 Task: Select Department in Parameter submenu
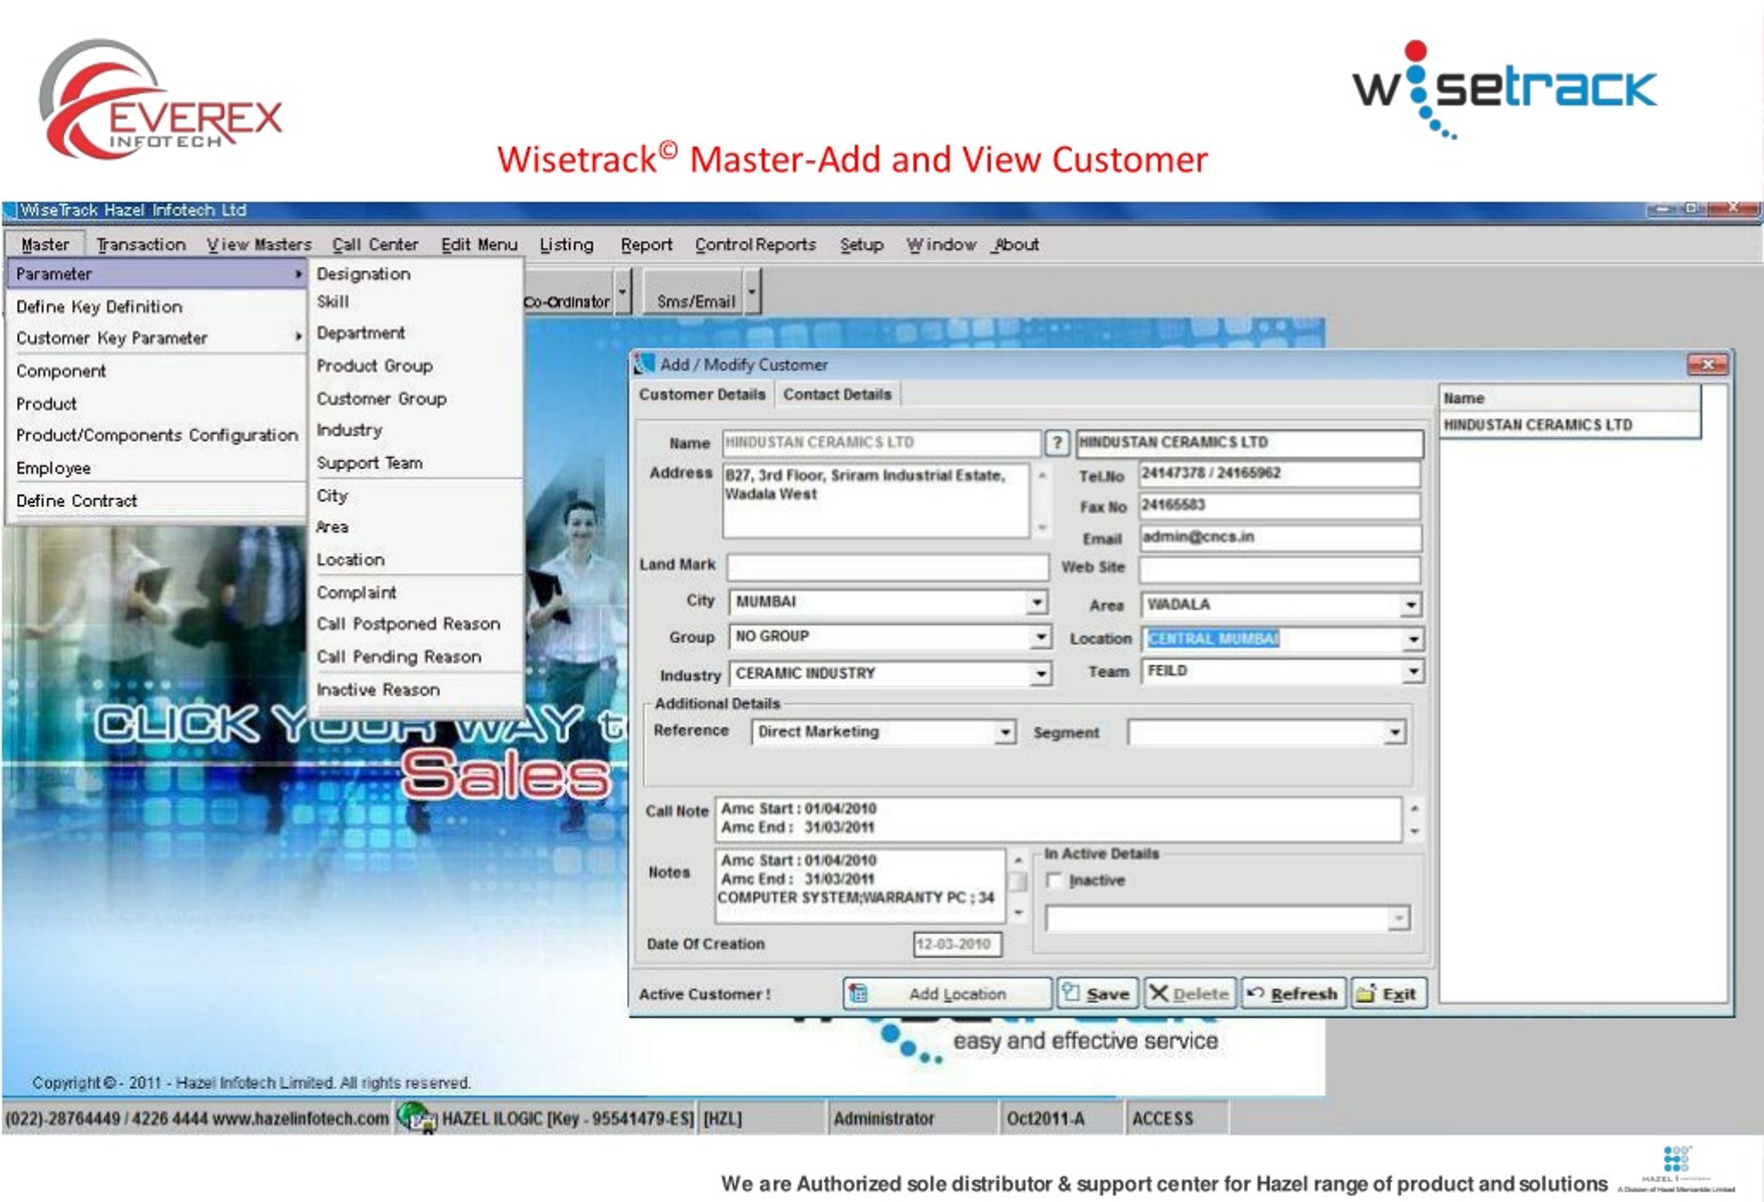click(x=417, y=333)
